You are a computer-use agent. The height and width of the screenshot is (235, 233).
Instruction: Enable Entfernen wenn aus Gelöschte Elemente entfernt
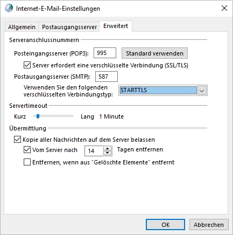click(27, 162)
